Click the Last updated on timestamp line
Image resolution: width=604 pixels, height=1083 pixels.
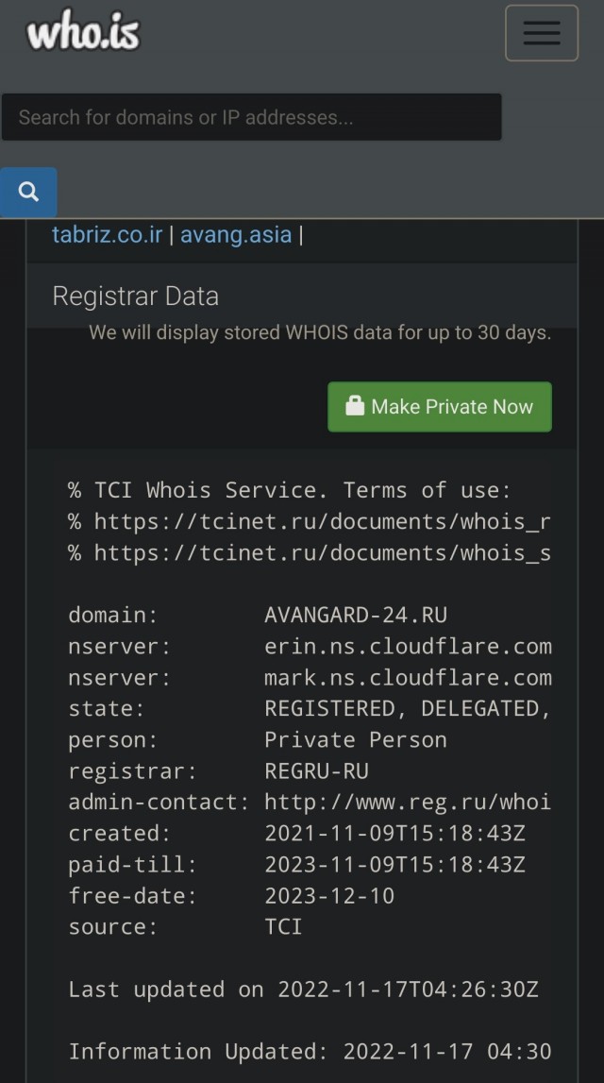303,990
